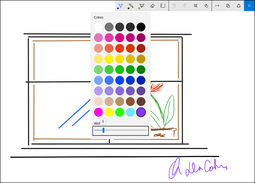Image resolution: width=255 pixels, height=183 pixels.
Task: Open the ruler tool
Action: [x=163, y=6]
